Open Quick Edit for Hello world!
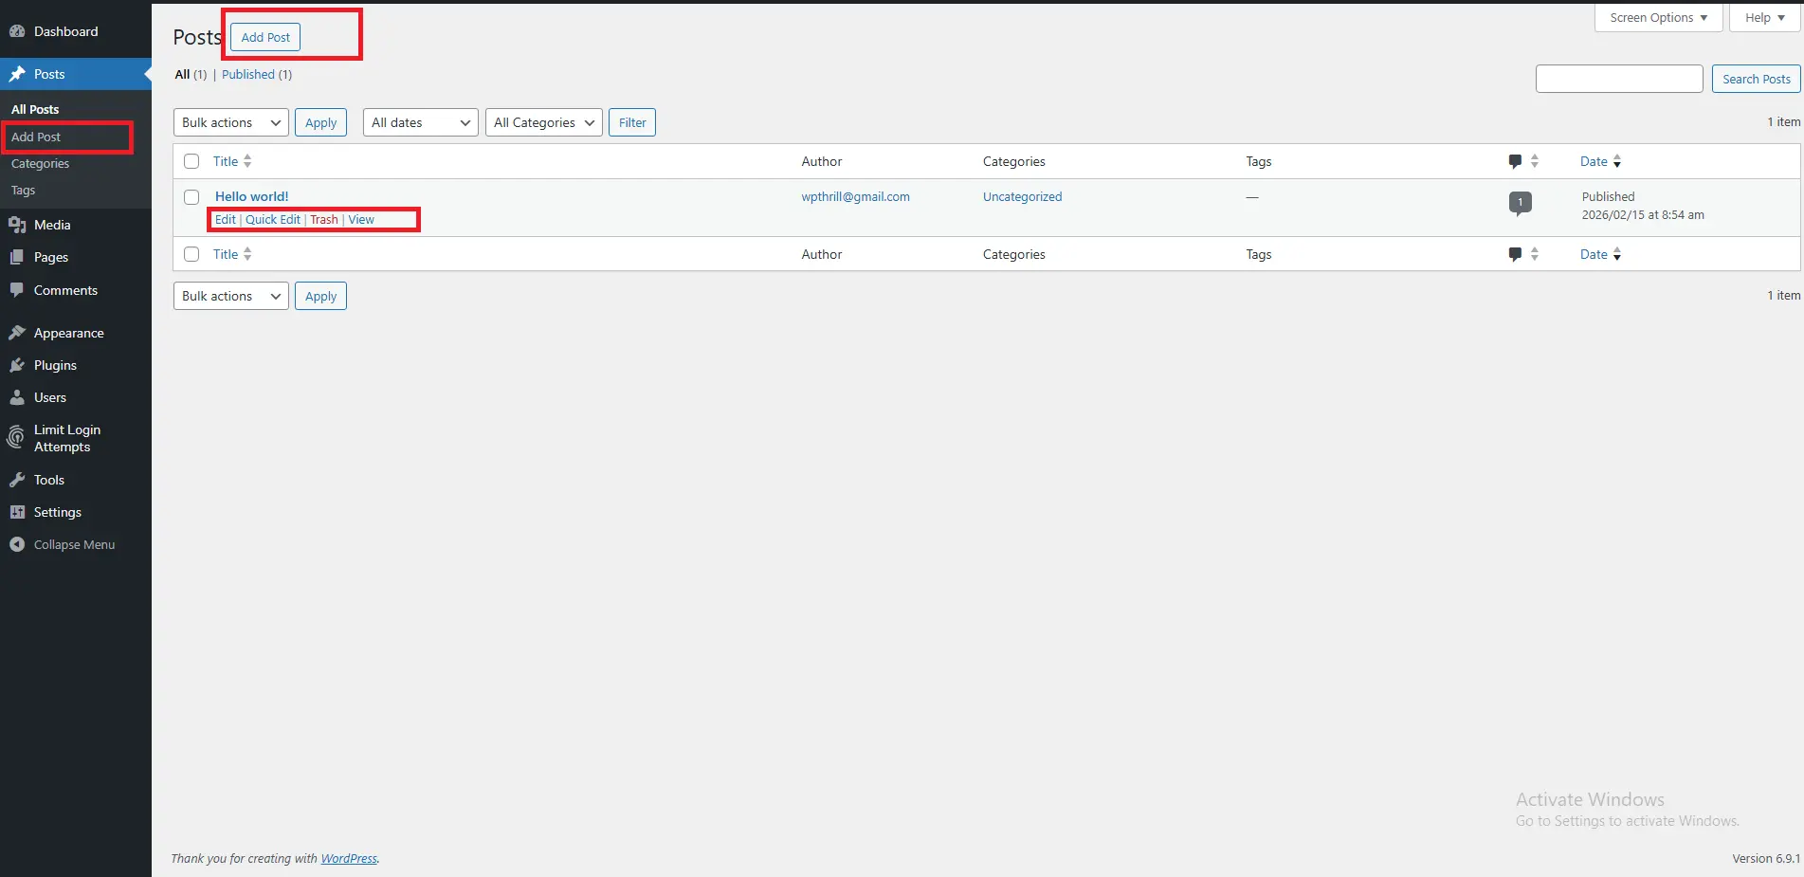1804x877 pixels. point(273,219)
